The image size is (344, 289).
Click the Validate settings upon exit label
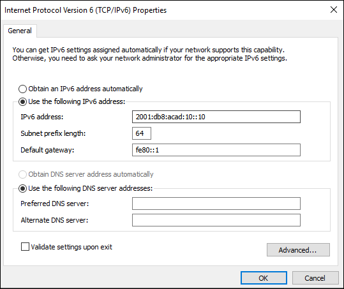[x=71, y=247]
